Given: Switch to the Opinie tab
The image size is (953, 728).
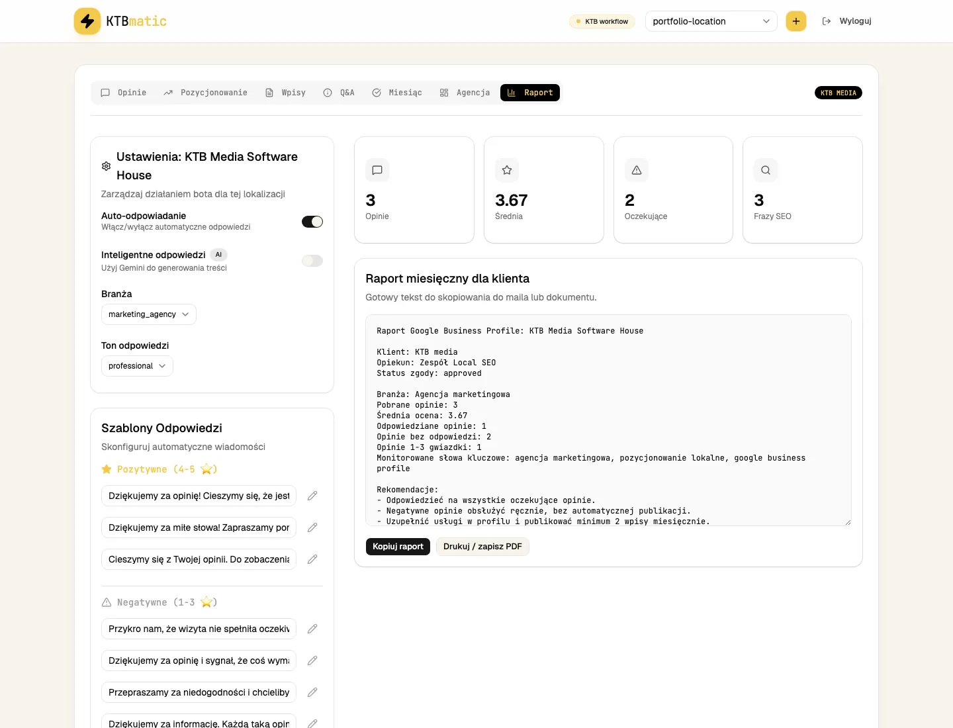Looking at the screenshot, I should click(x=124, y=93).
